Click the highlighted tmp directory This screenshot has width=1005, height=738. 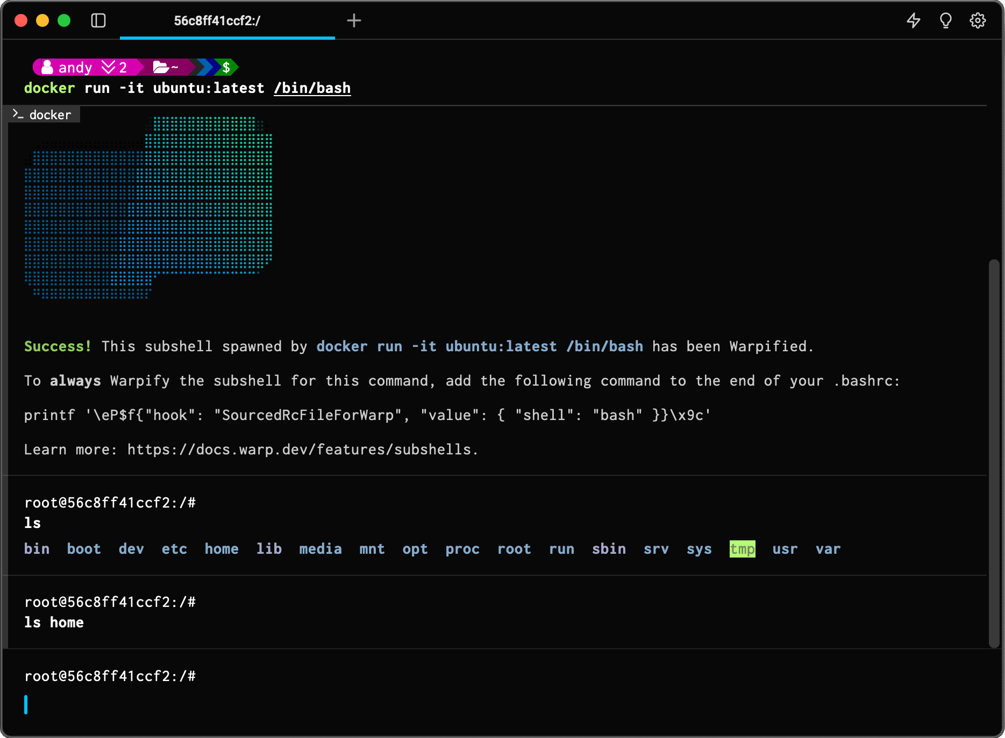(x=742, y=549)
